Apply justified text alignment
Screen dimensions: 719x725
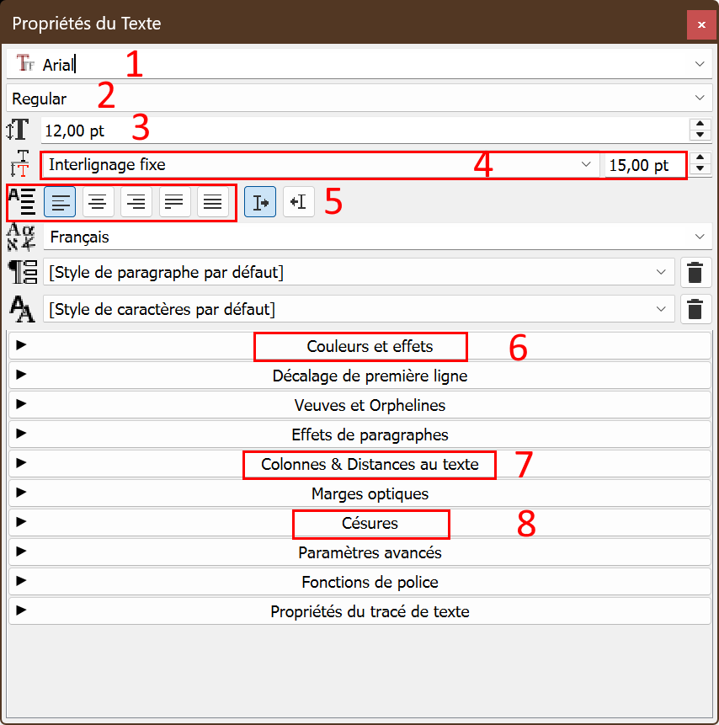tap(175, 202)
